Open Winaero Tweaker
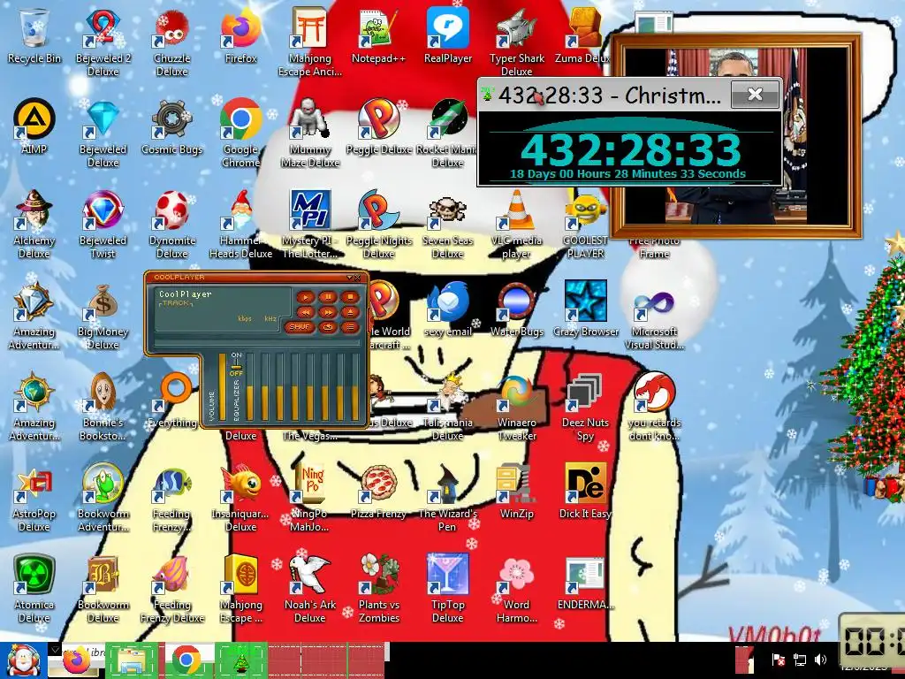This screenshot has width=905, height=679. point(516,407)
